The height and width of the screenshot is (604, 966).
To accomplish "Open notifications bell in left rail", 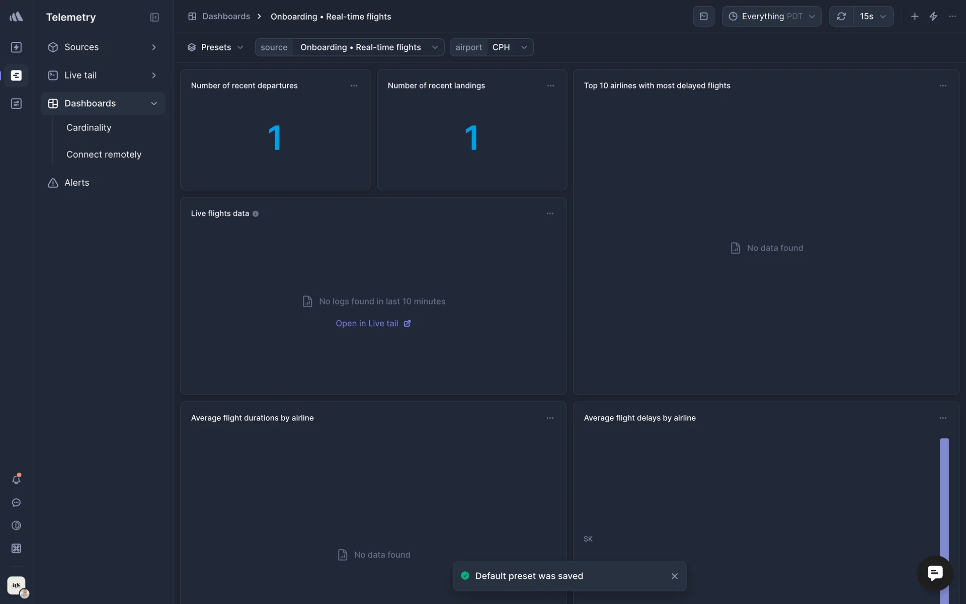I will click(x=16, y=480).
